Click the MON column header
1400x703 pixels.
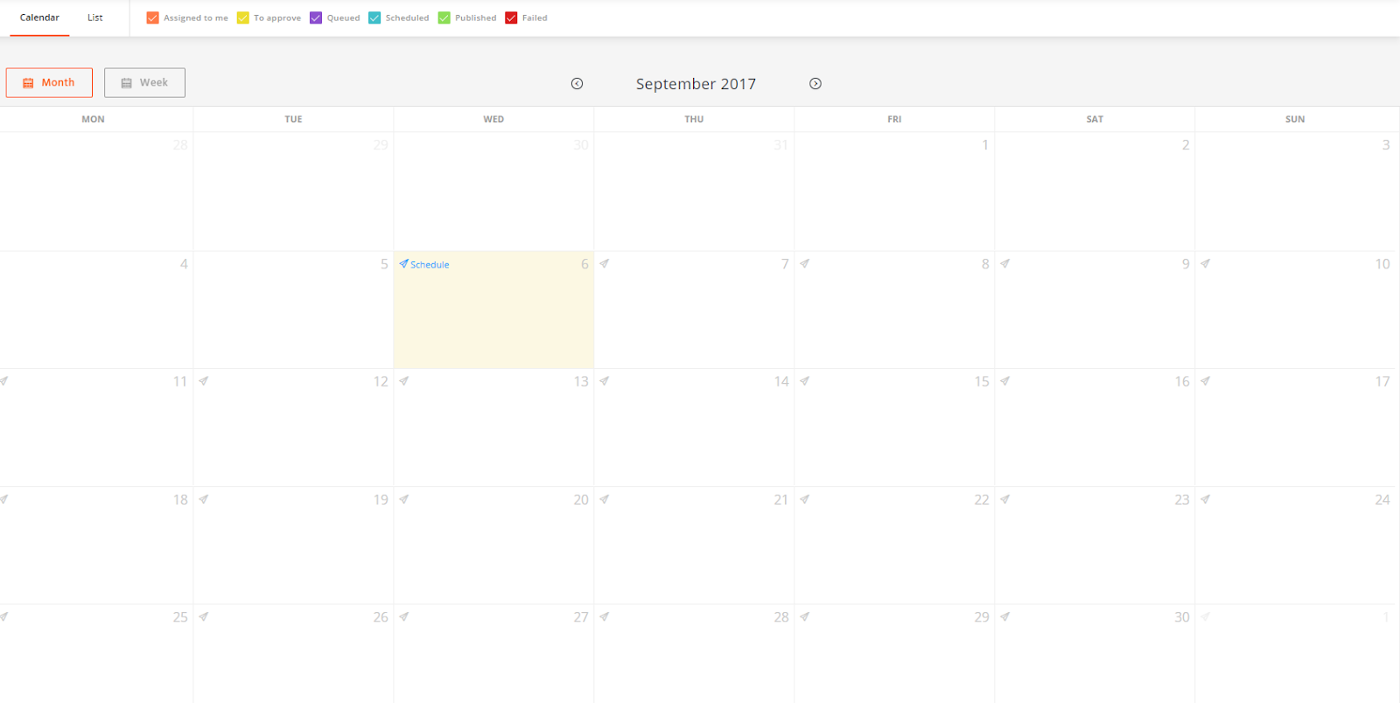93,119
